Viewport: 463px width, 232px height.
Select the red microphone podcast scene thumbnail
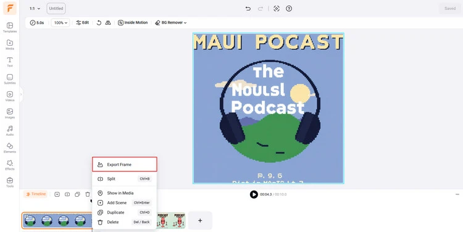(170, 220)
